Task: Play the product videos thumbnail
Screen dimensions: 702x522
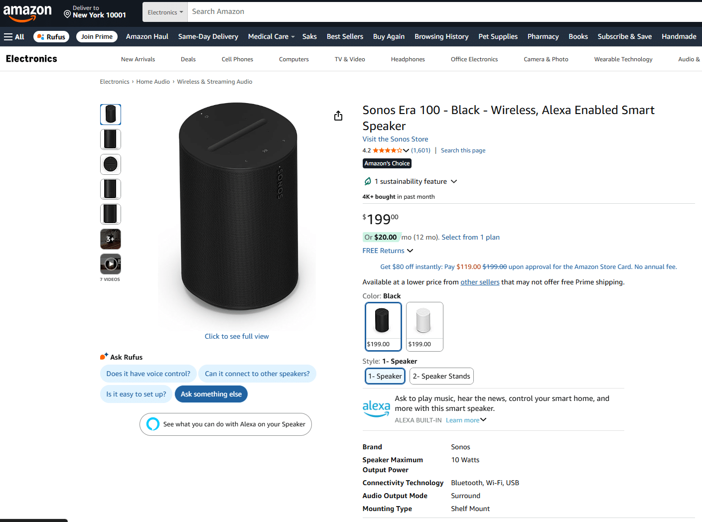Action: (x=111, y=264)
